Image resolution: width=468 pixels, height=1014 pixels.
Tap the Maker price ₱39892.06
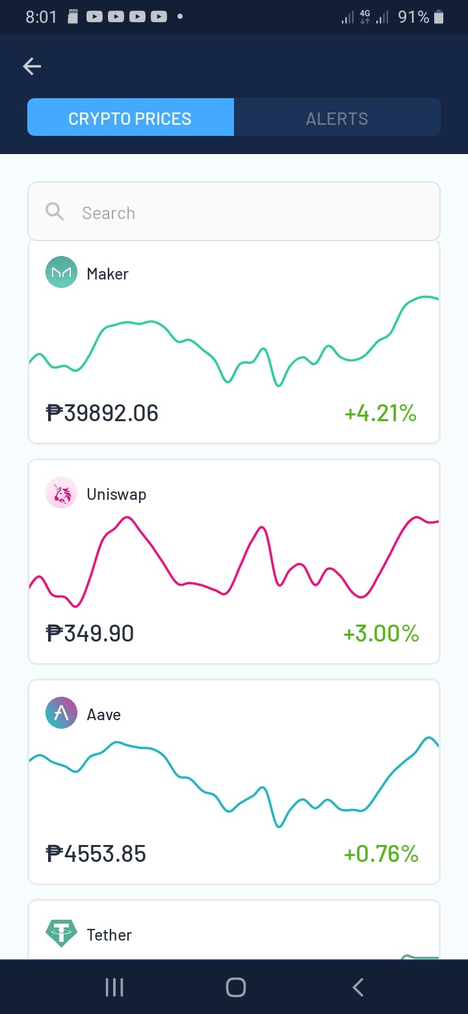tap(102, 413)
